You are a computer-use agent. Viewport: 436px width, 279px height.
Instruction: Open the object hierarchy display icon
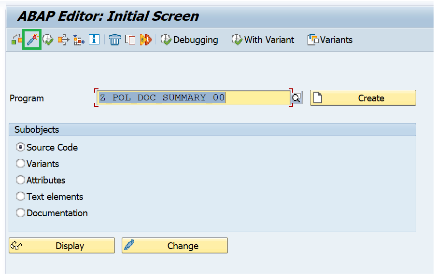pos(79,40)
